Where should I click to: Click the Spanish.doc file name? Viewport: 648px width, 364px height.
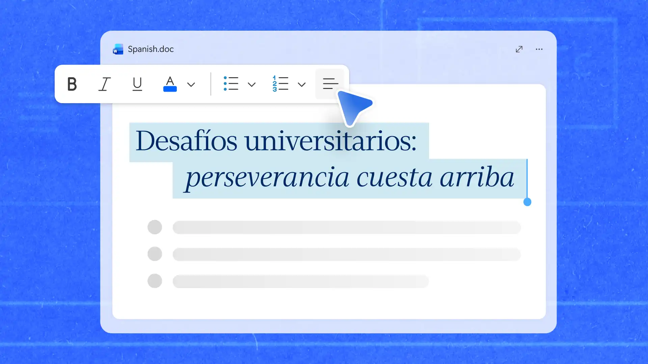[151, 49]
